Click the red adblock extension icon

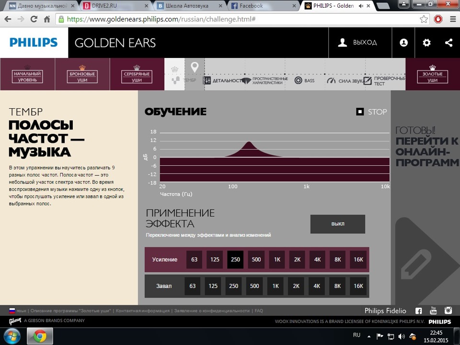point(438,19)
